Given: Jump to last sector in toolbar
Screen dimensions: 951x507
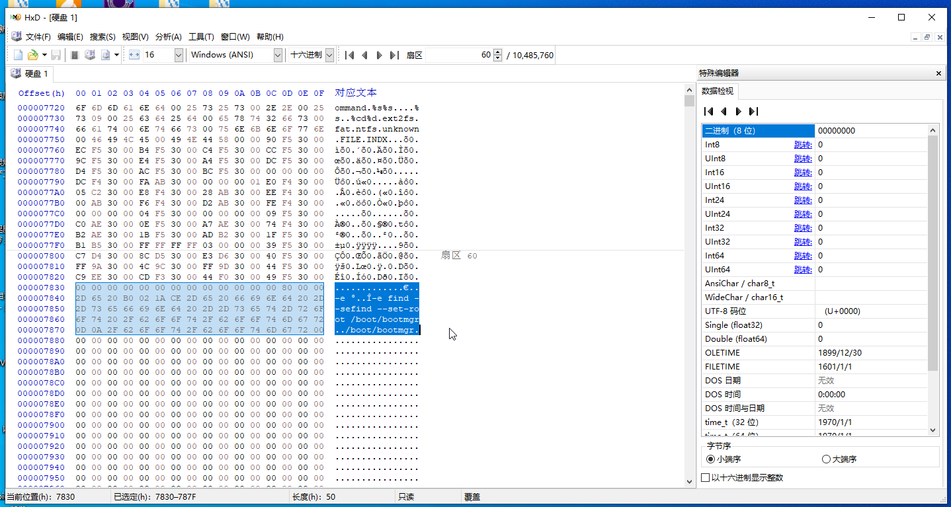Looking at the screenshot, I should coord(394,55).
